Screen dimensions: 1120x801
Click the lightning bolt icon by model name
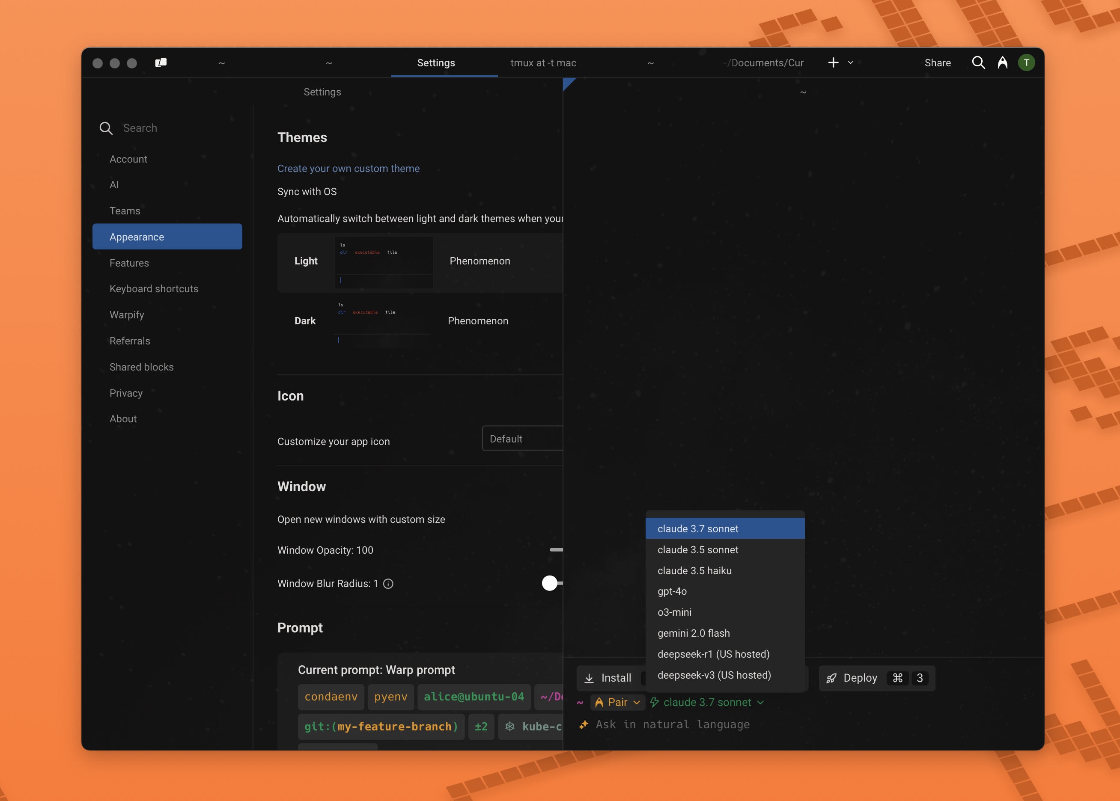click(655, 702)
